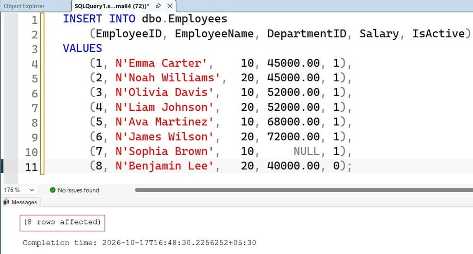Click dbo.Employees table name

(185, 18)
